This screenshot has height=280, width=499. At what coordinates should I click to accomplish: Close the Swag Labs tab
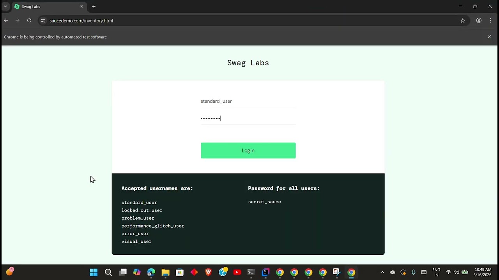coord(82,7)
